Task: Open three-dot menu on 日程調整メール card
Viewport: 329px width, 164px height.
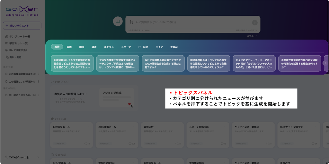Action: click(88, 127)
